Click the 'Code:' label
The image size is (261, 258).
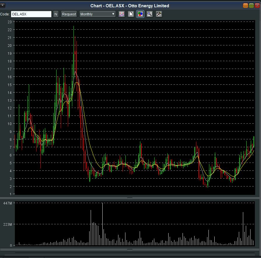pyautogui.click(x=5, y=14)
